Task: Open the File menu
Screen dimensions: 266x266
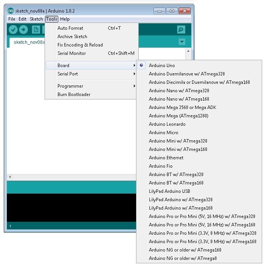Action: [12, 19]
